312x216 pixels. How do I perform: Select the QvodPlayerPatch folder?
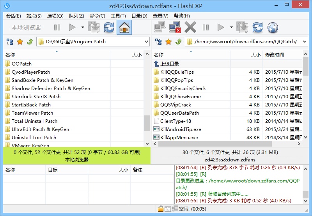click(x=31, y=72)
